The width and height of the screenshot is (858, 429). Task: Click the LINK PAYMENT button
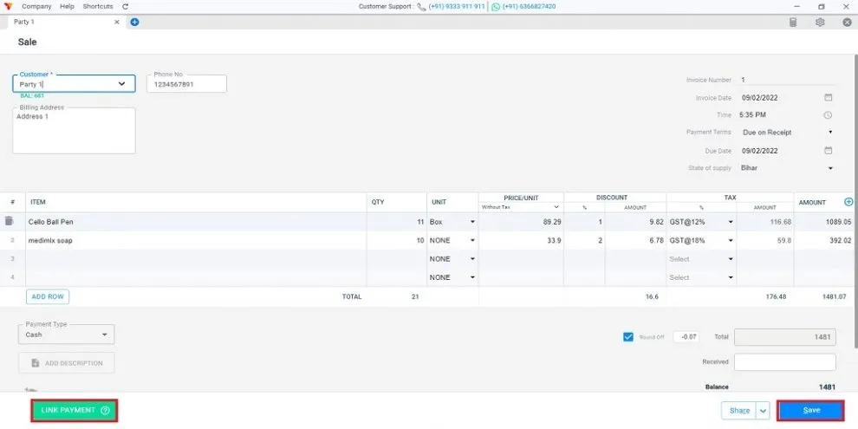[x=75, y=411]
